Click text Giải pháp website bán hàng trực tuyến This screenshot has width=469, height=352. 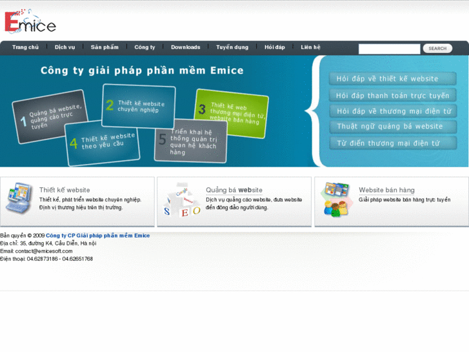(x=404, y=200)
